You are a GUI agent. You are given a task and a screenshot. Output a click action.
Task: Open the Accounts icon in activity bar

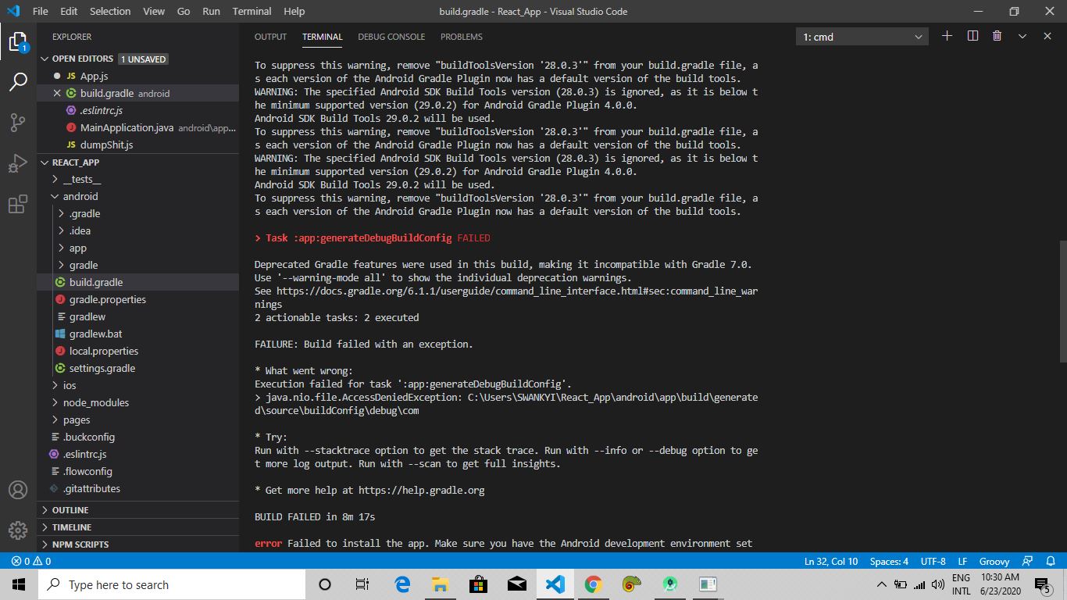click(x=18, y=490)
